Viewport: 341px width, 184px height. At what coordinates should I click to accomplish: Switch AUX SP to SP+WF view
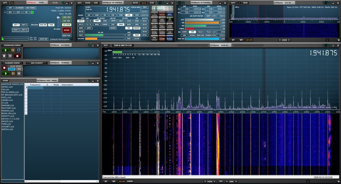coord(249,40)
